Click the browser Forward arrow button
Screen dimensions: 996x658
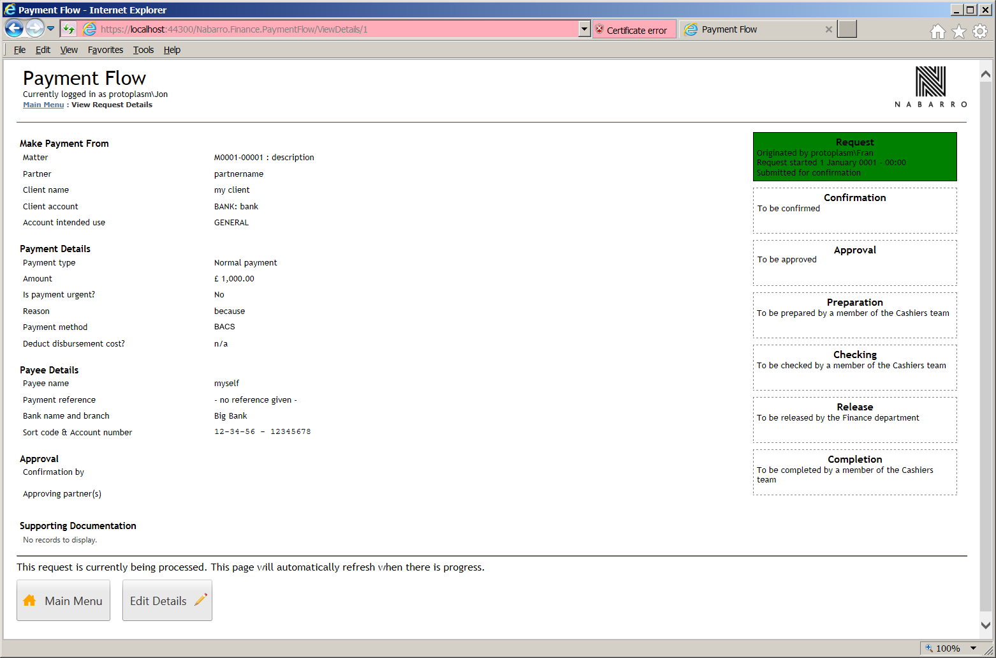(x=35, y=28)
